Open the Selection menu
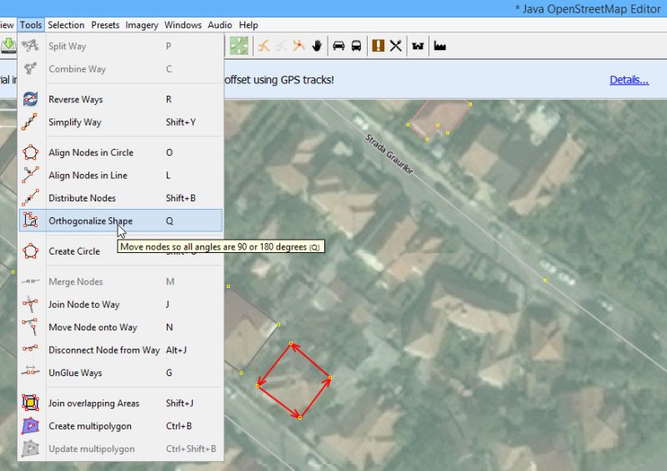This screenshot has height=471, width=667. pos(66,25)
